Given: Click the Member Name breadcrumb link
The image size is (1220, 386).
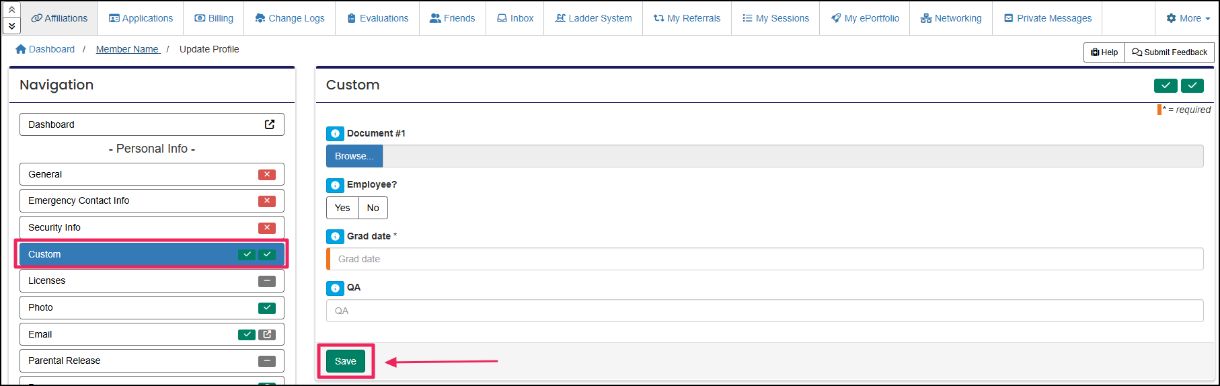Looking at the screenshot, I should 128,49.
